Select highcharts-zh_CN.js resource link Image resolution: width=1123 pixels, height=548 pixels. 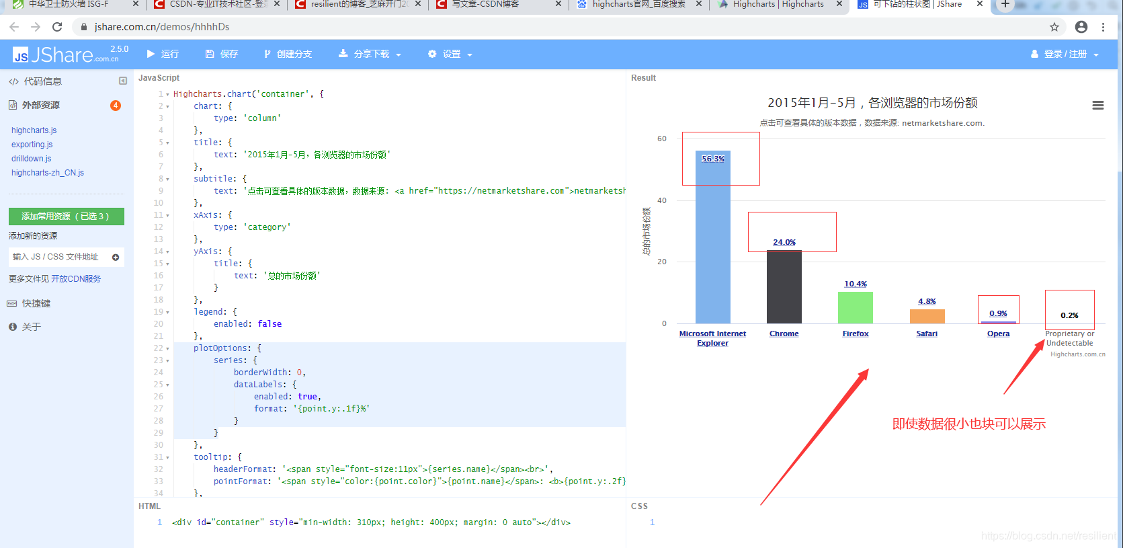tap(48, 173)
